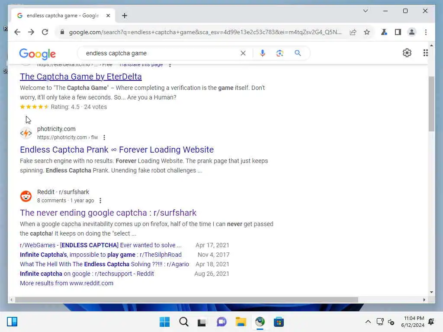Open r/WebGames ENDLESS CAPTCHA sublink
Screen dimensions: 443x332
click(x=100, y=245)
